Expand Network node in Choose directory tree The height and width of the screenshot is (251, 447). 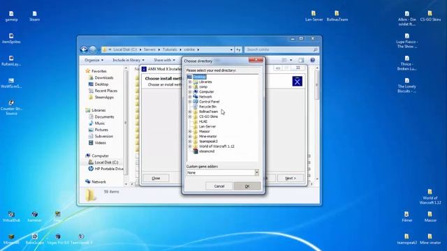[190, 97]
